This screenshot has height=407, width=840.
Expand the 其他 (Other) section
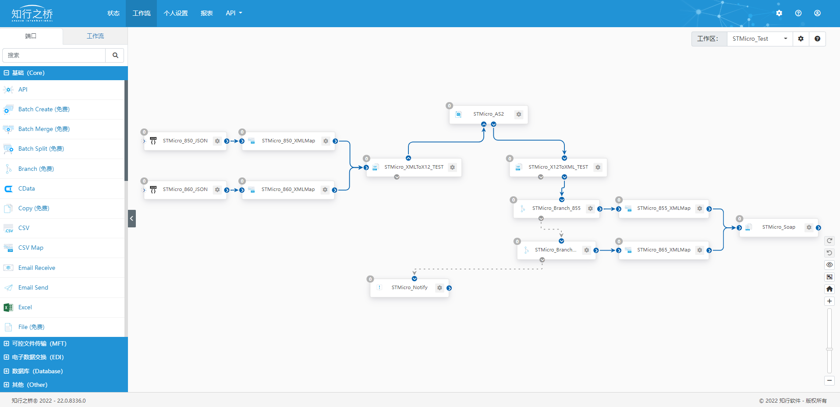click(x=64, y=385)
